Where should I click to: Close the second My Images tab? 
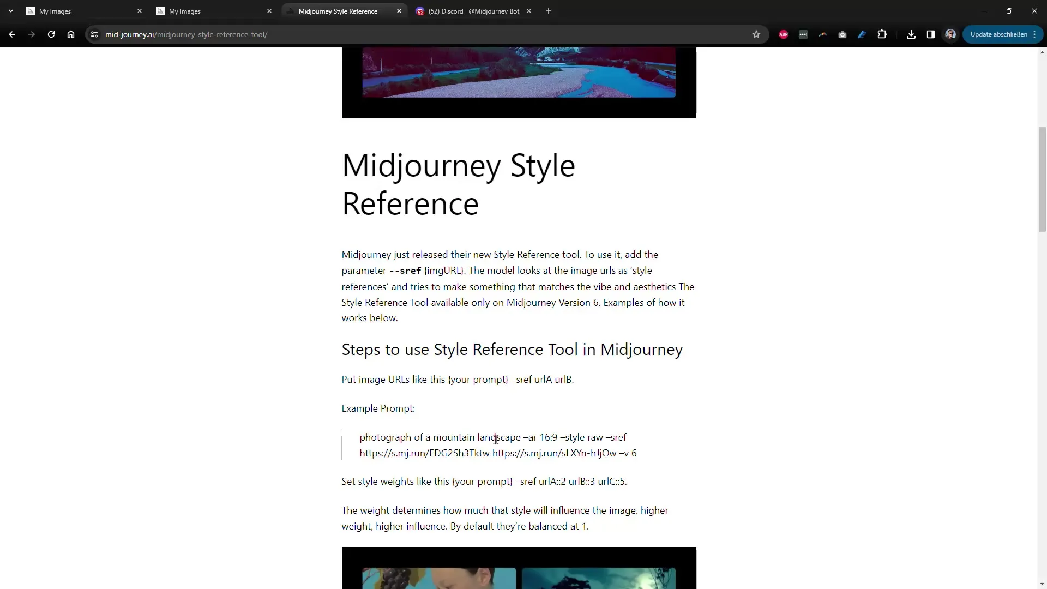pos(269,11)
